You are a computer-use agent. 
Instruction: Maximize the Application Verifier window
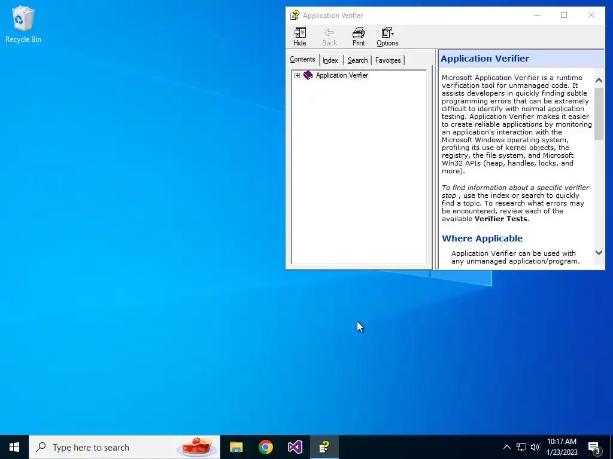(x=564, y=15)
